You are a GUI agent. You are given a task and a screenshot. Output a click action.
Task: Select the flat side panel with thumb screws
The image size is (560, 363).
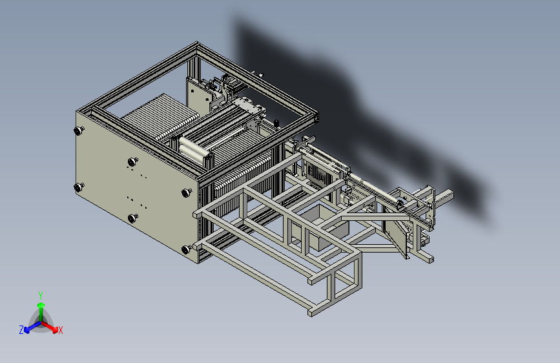(x=137, y=187)
